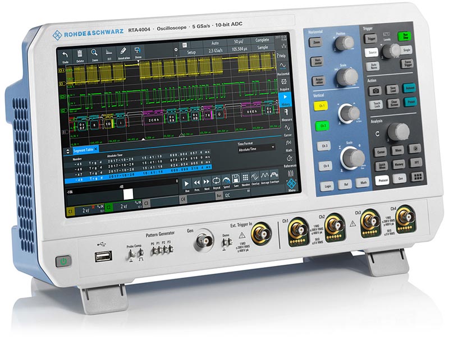Enable the C3 channel label on screen
This screenshot has width=449, height=340.
click(x=146, y=203)
